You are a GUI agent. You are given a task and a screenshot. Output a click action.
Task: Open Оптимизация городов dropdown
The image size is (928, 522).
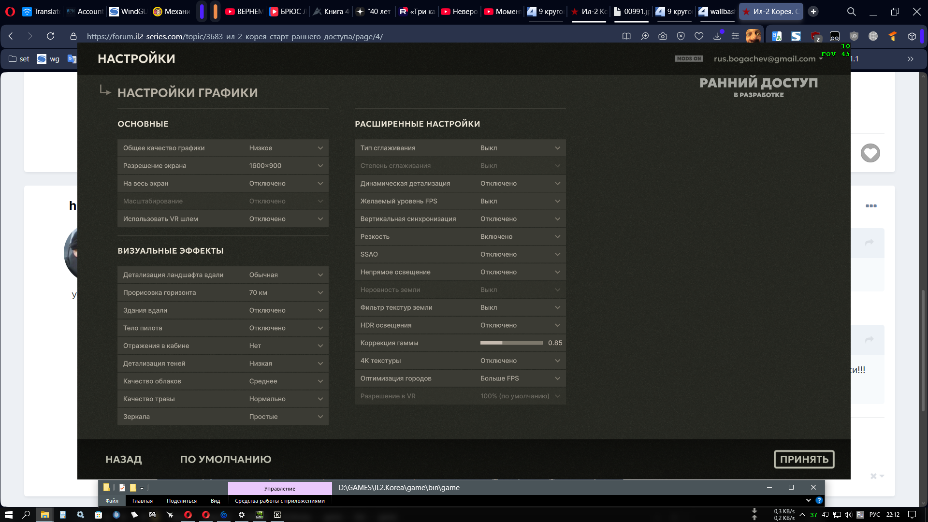coord(460,378)
